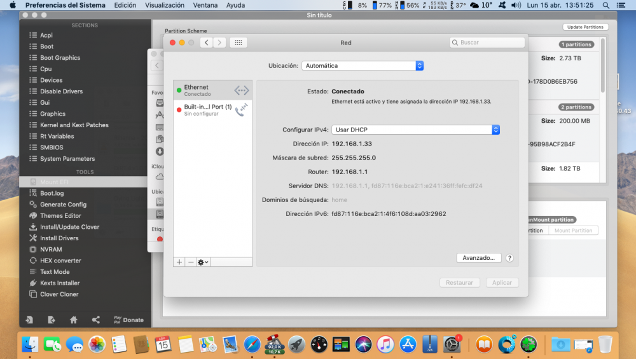This screenshot has width=636, height=359.
Task: Select the Ethernet Conectado service
Action: click(212, 90)
